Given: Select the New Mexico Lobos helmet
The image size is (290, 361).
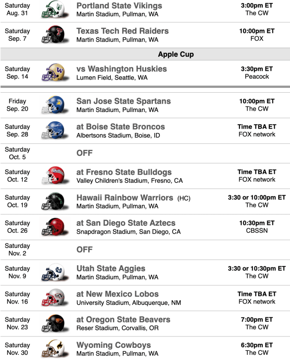Looking at the screenshot, I should pyautogui.click(x=55, y=298).
